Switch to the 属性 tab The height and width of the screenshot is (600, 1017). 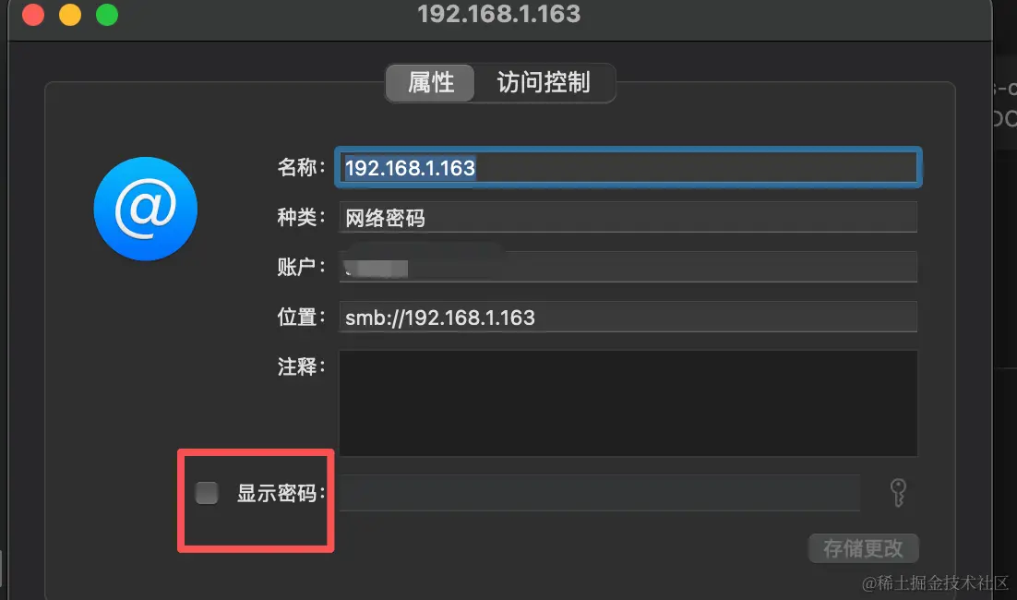tap(430, 82)
